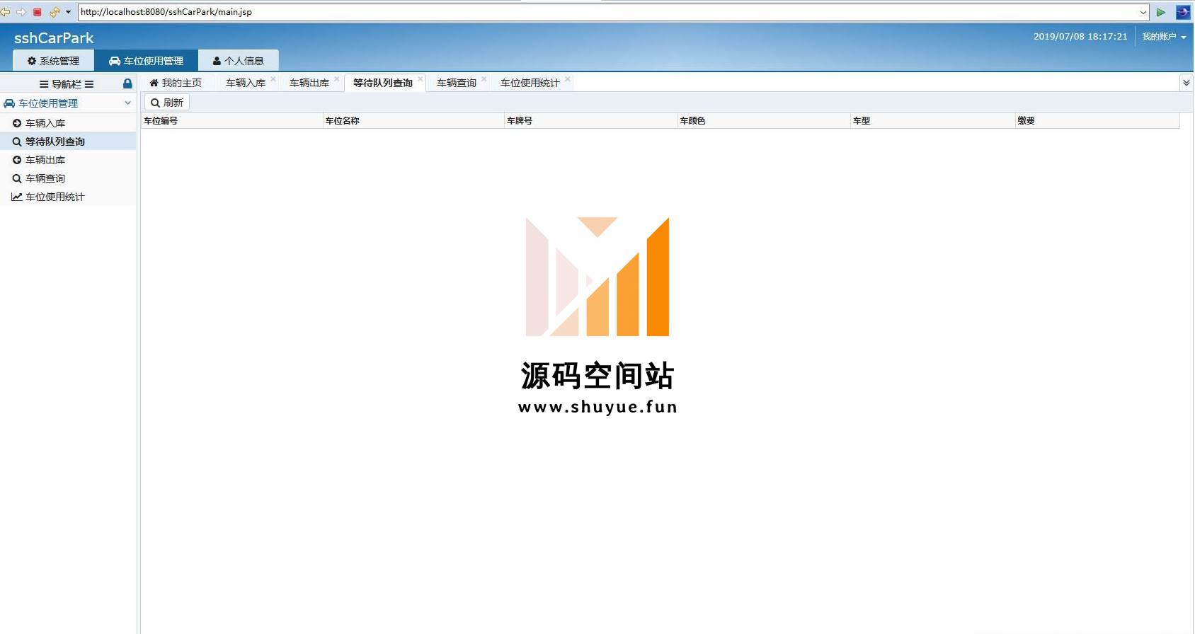Select 等待队列查询 in the sidebar

(68, 142)
